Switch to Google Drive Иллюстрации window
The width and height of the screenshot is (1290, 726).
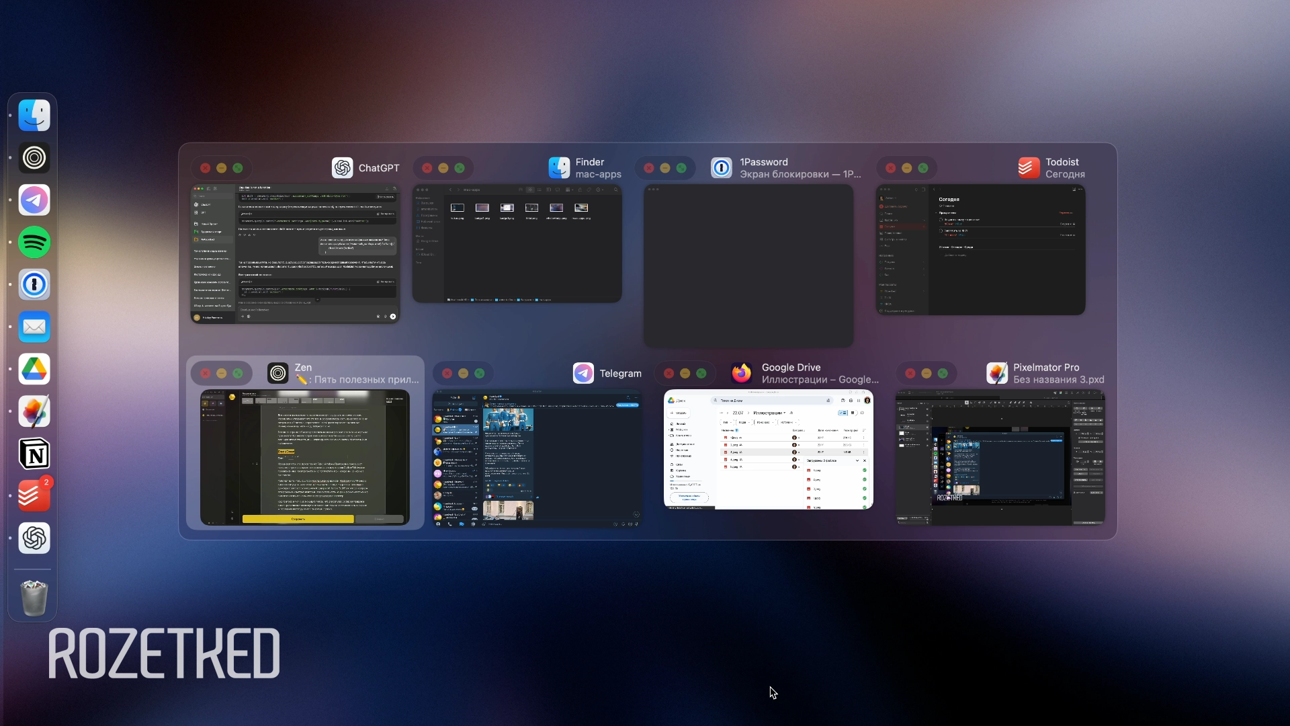(768, 449)
